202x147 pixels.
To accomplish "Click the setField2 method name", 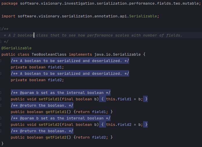I will pyautogui.click(x=49, y=124).
